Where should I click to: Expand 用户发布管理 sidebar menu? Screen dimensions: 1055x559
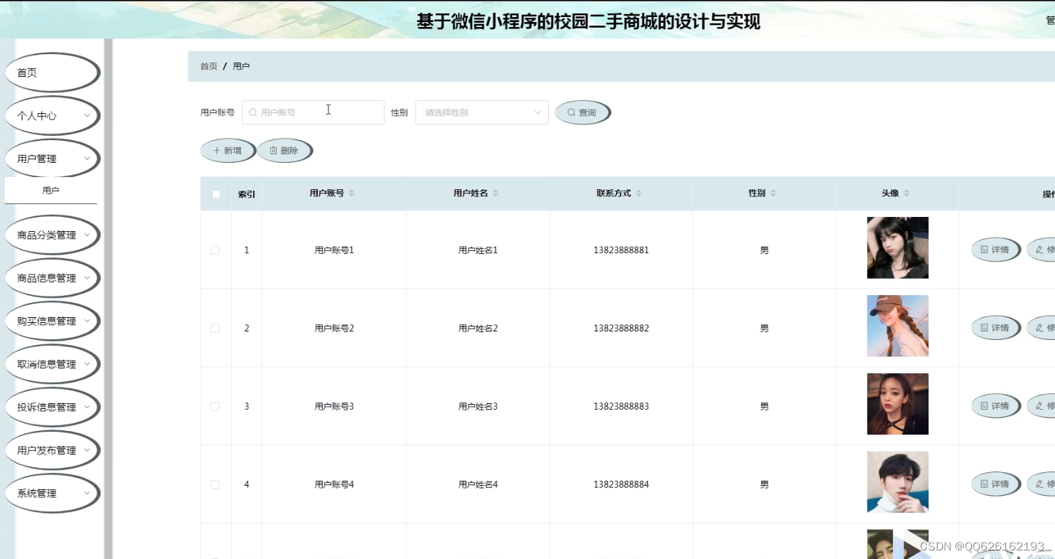click(52, 450)
